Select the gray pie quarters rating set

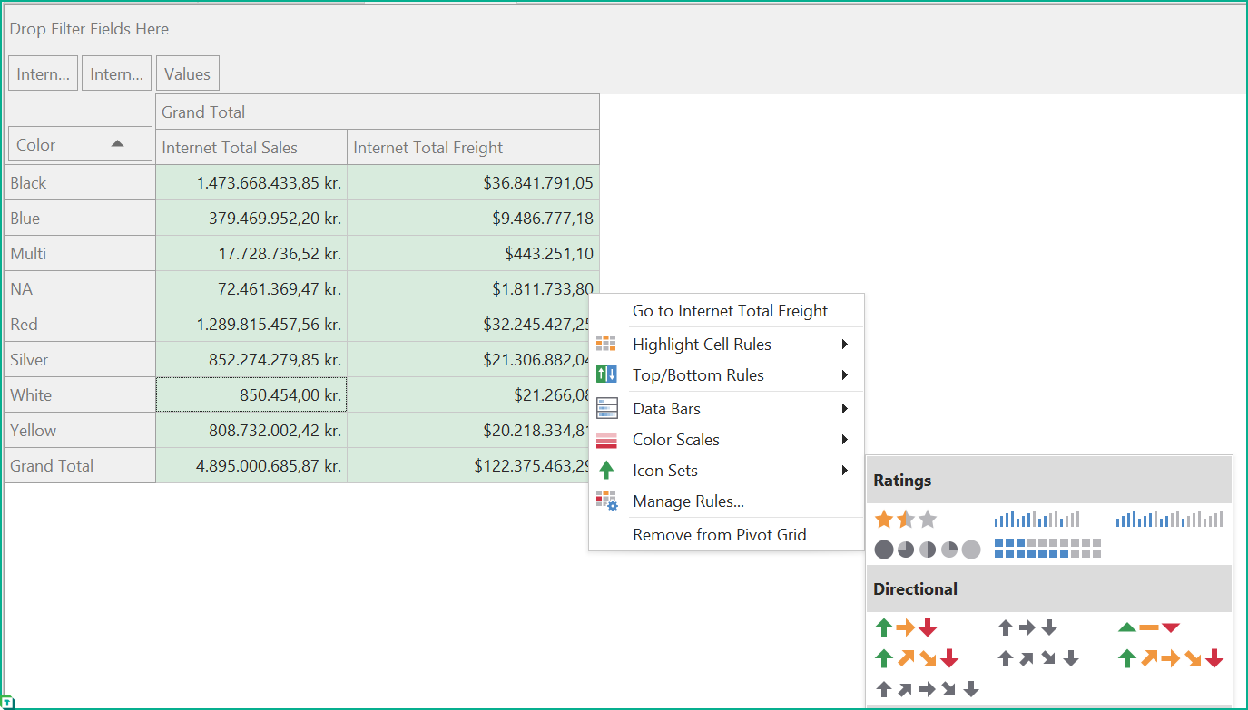tap(925, 549)
